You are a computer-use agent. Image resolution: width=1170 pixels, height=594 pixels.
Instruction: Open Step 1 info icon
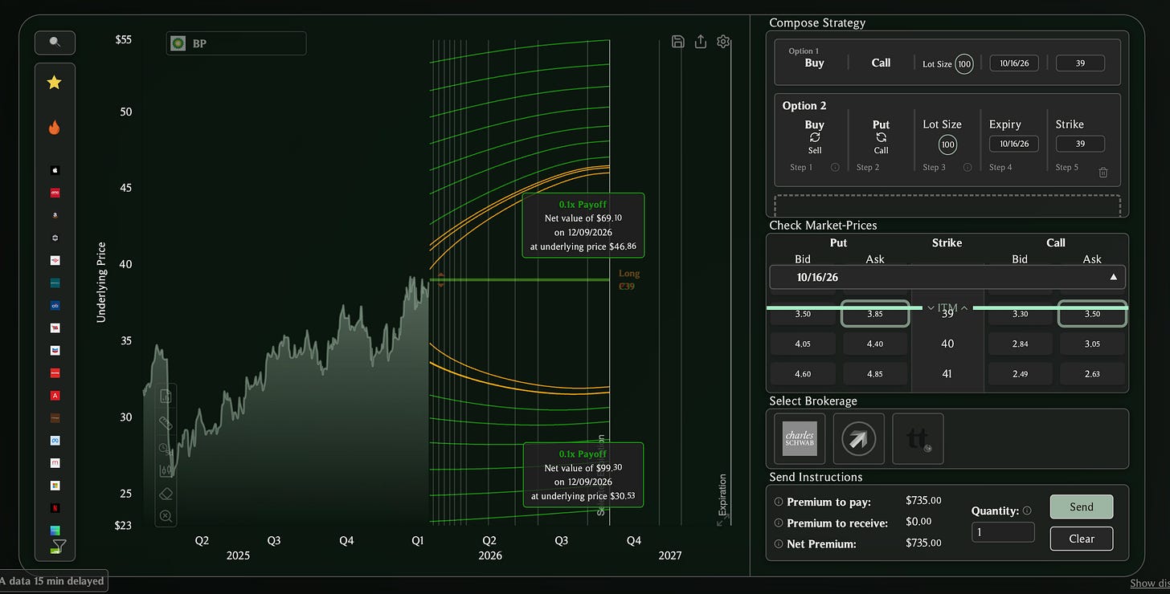pos(835,168)
